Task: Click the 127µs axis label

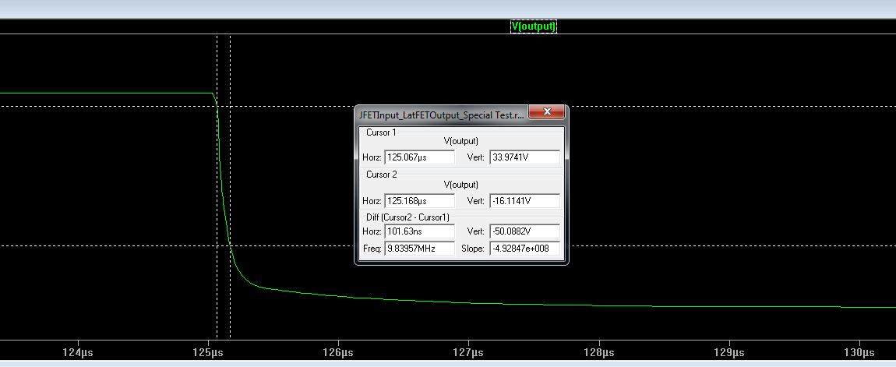Action: 468,353
